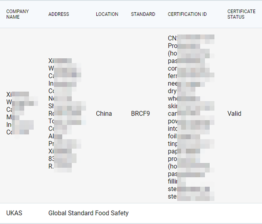Click the address line starting with To
The width and height of the screenshot is (262, 224).
point(67,121)
